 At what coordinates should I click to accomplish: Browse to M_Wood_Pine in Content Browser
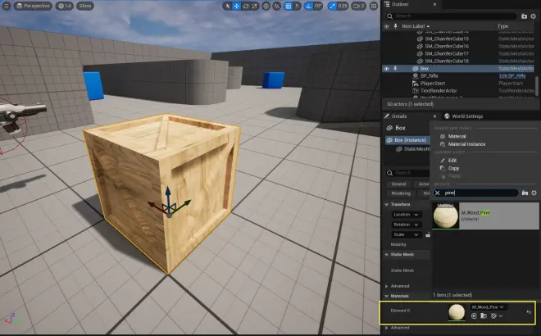tap(484, 316)
